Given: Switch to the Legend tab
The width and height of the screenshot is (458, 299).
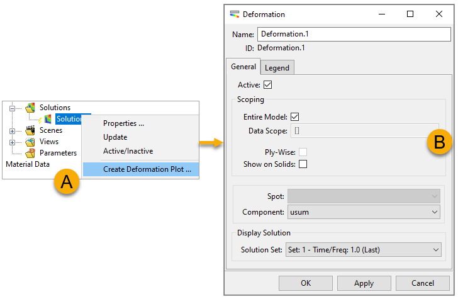Looking at the screenshot, I should point(277,68).
